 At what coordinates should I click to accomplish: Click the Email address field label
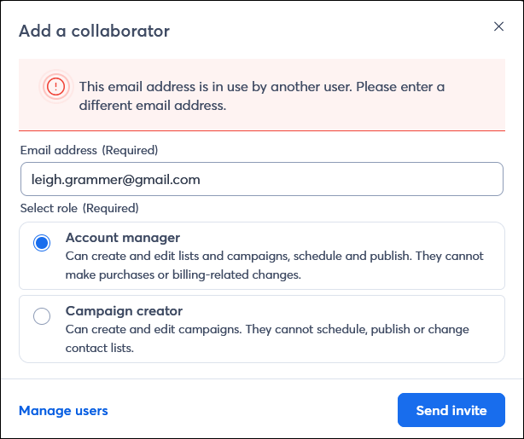coord(59,150)
